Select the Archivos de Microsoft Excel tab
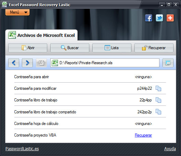The image size is (181, 156). click(41, 35)
